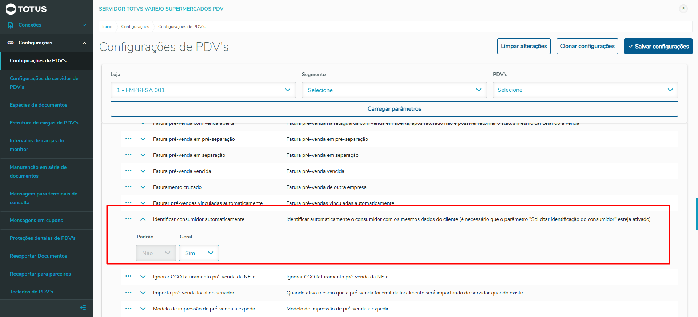
Task: Collapse the Configurações sidebar menu
Action: point(47,43)
